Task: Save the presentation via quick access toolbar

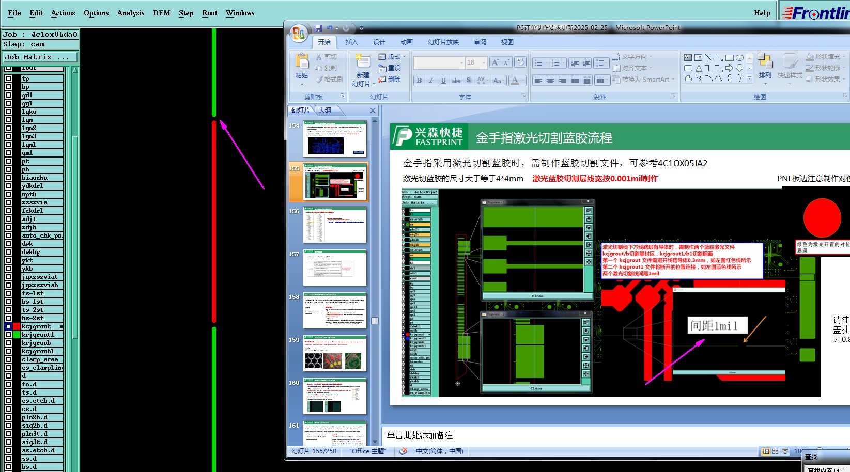Action: 318,28
